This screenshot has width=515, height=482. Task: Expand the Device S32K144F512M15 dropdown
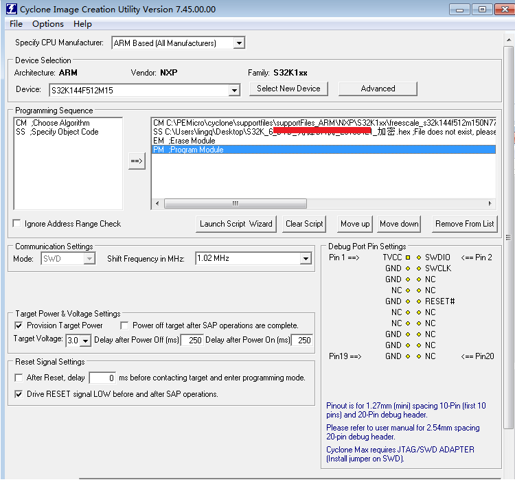tap(234, 90)
